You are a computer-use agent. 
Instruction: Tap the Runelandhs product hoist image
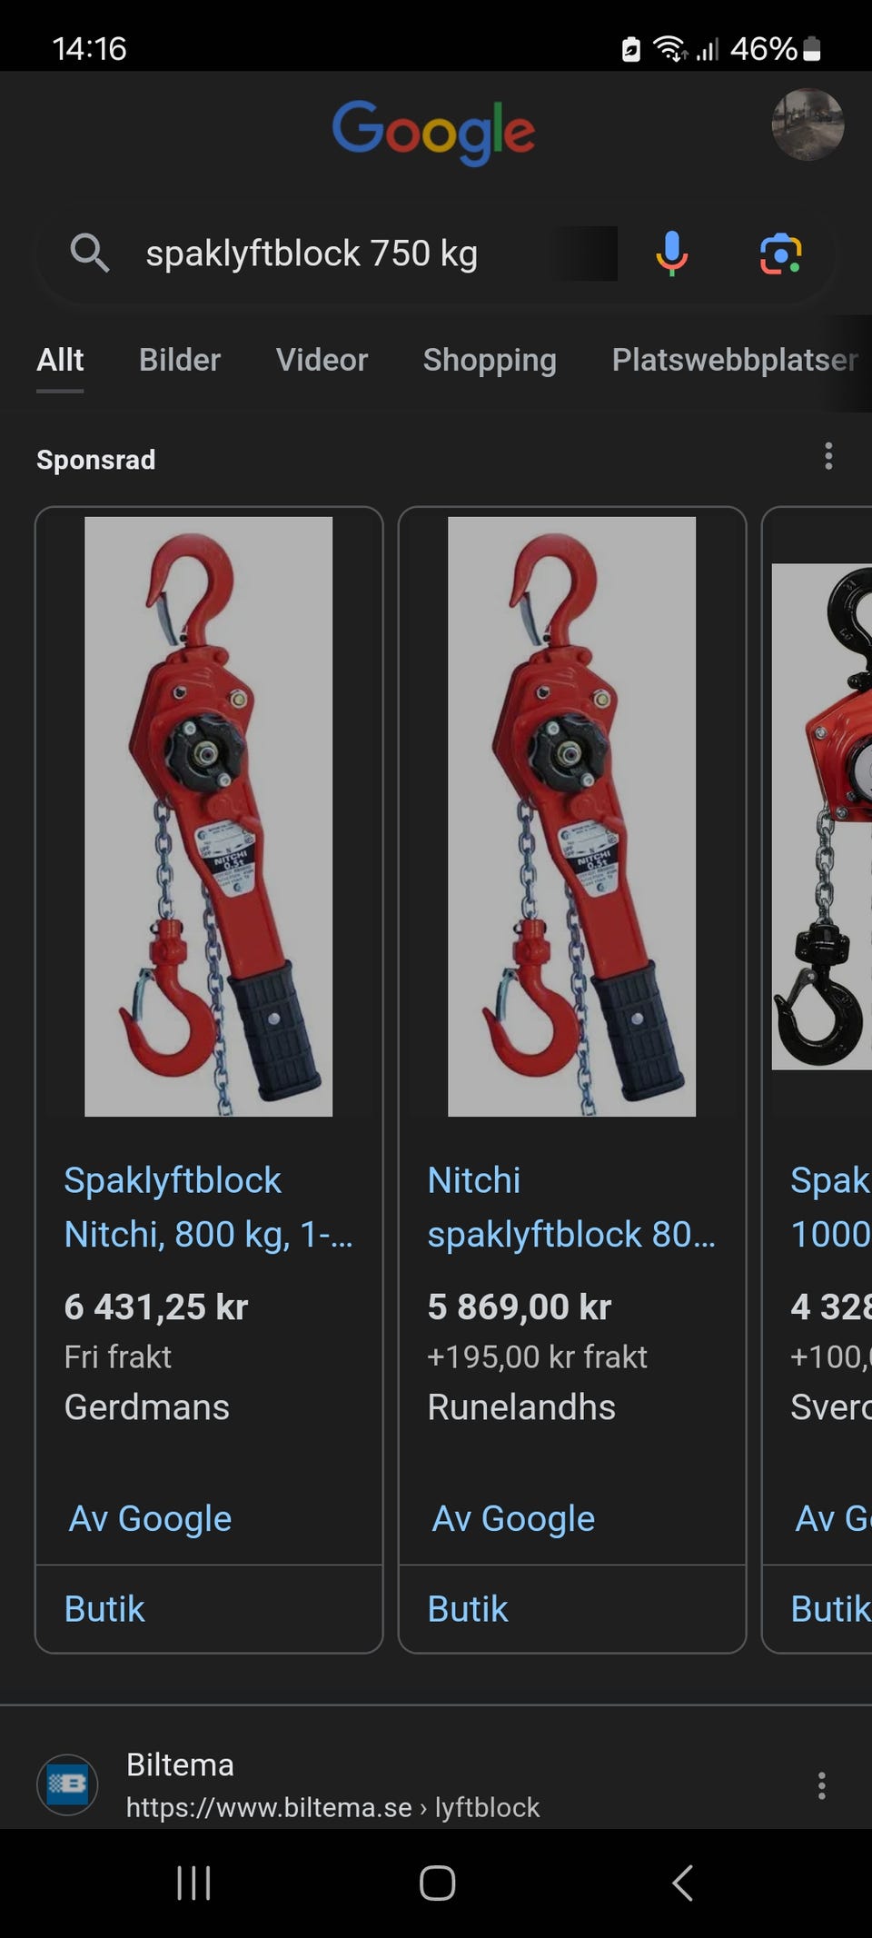572,816
